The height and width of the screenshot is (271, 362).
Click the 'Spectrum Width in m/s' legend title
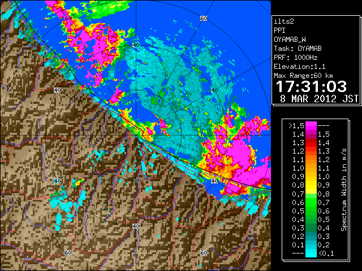(x=344, y=190)
